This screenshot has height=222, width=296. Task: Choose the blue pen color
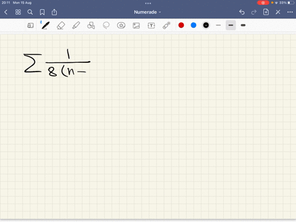(x=194, y=25)
